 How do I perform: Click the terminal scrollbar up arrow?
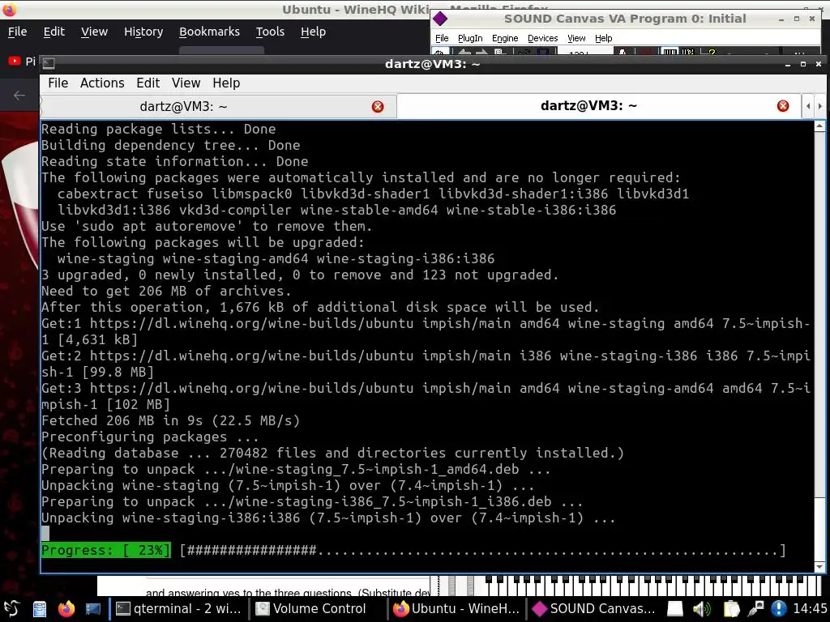819,126
